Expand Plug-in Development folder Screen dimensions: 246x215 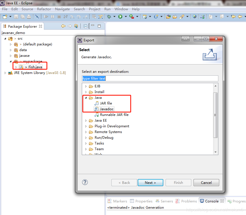click(x=86, y=126)
